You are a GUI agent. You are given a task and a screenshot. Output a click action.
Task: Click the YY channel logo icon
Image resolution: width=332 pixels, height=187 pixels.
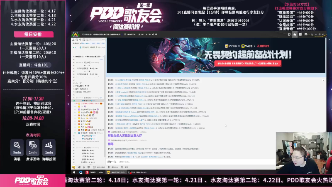[76, 34]
